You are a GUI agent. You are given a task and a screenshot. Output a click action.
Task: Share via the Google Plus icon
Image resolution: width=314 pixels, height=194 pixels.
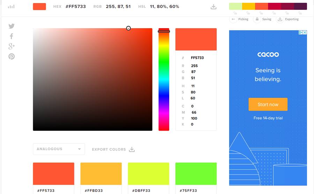pos(12,46)
